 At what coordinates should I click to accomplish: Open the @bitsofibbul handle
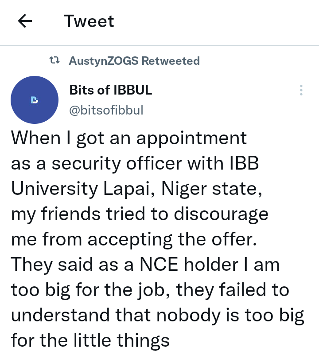[x=106, y=110]
